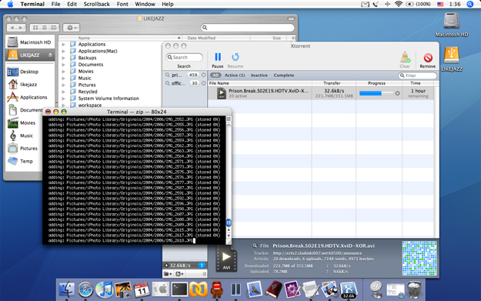The image size is (481, 301).
Task: Open the Font menu
Action: click(x=122, y=4)
